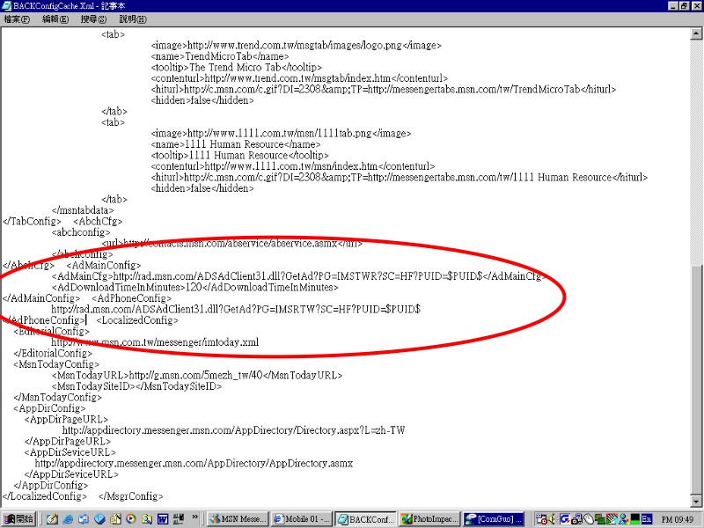Click the <name>TrendMicroTab</name> line
This screenshot has height=528, width=704.
pyautogui.click(x=220, y=56)
